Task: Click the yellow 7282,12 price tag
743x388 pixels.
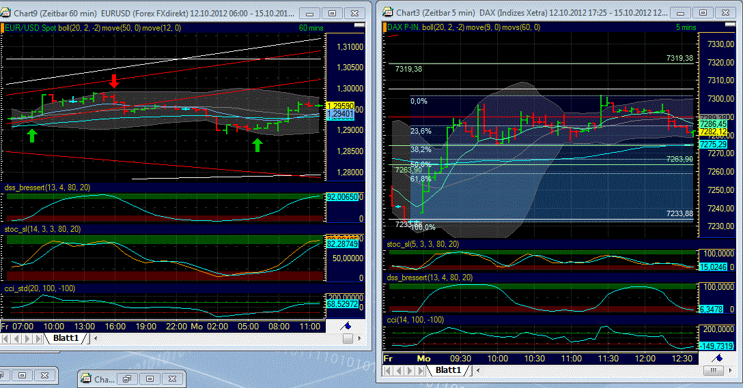Action: 713,132
